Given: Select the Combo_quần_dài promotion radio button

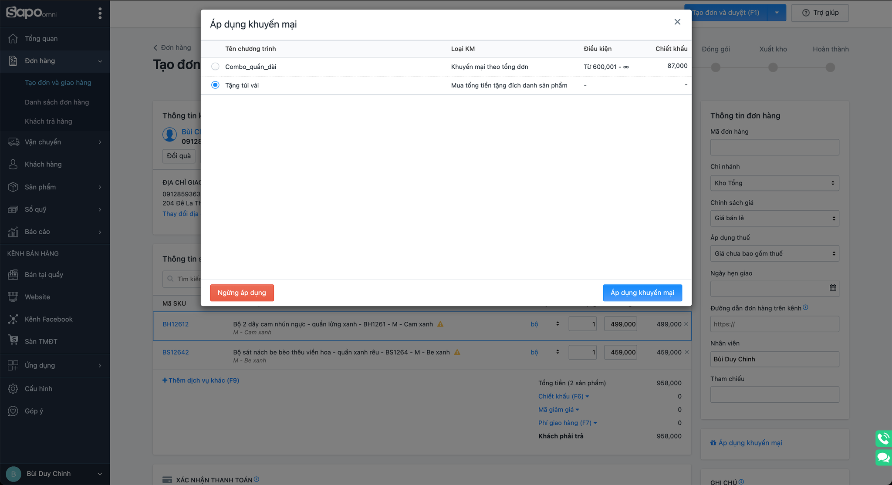Looking at the screenshot, I should pos(215,67).
